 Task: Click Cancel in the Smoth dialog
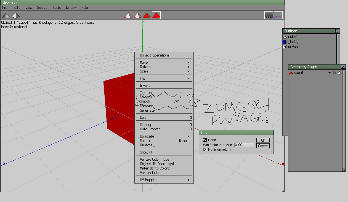[x=263, y=146]
